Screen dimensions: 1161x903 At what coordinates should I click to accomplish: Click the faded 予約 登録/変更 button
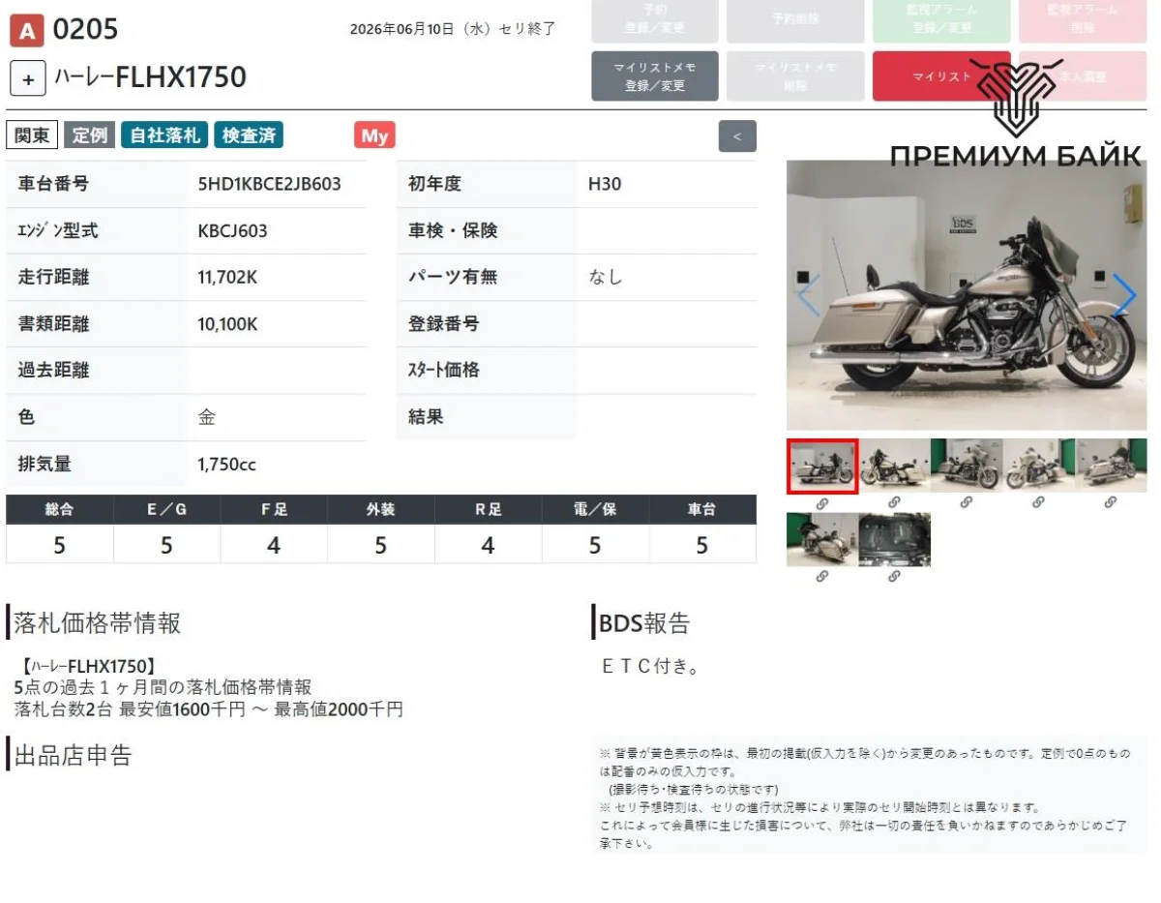[x=655, y=20]
